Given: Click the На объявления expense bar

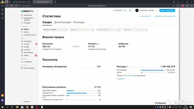Looking at the screenshot, I should click(153, 70).
